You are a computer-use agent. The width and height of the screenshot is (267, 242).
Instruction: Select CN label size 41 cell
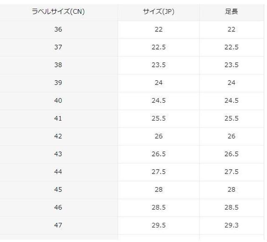pyautogui.click(x=58, y=119)
